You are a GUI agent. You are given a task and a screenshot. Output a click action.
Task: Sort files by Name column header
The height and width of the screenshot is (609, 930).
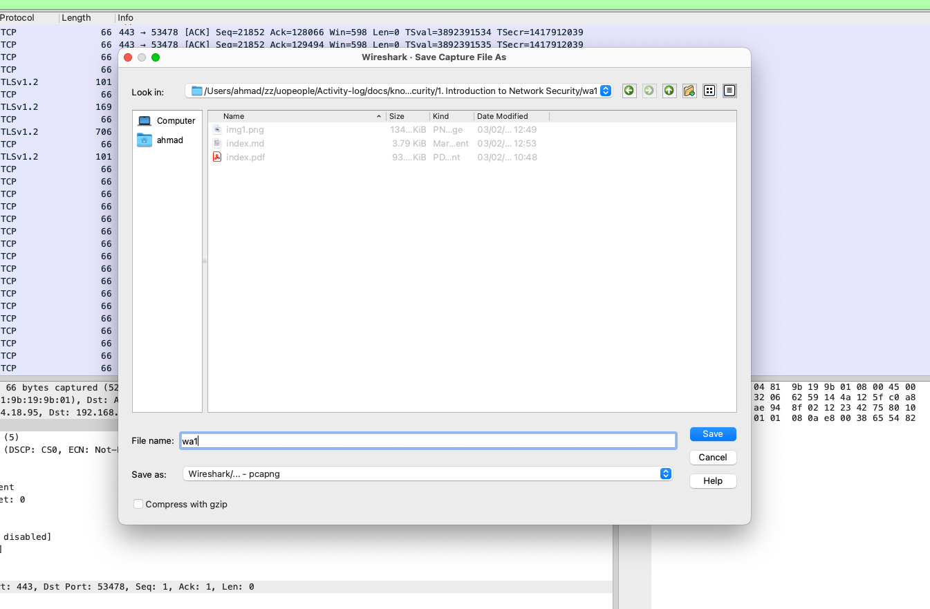(x=297, y=116)
